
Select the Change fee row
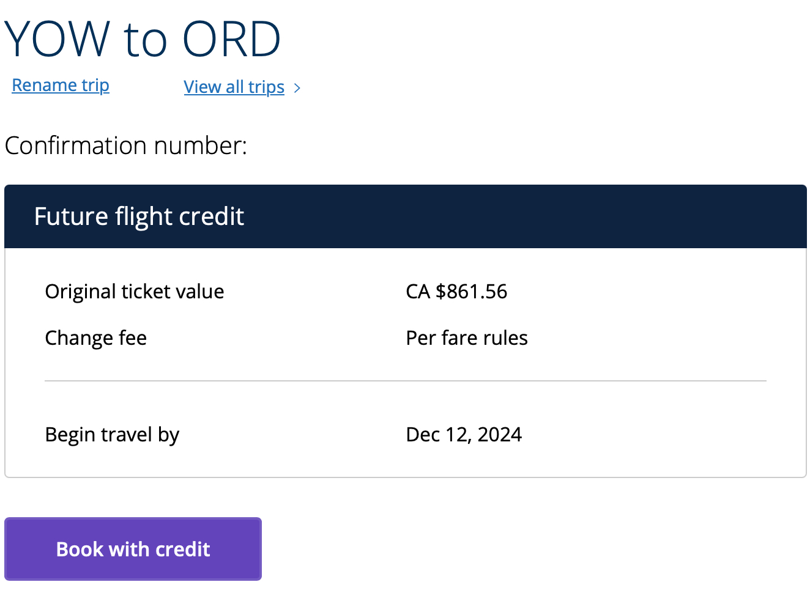(x=95, y=337)
